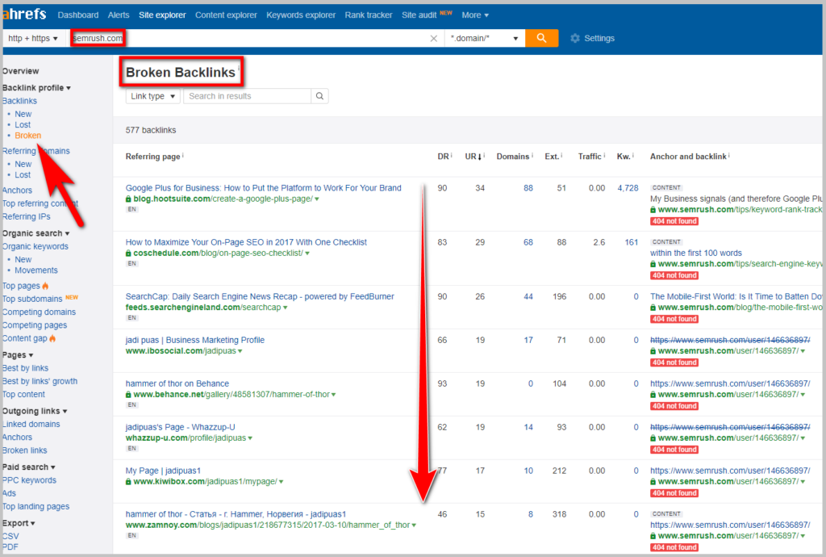Open the http + https protocol dropdown

tap(33, 39)
